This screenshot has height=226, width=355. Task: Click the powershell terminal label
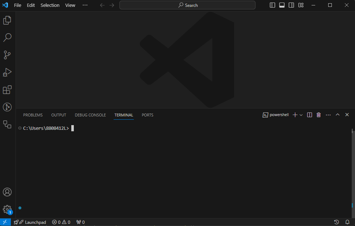275,115
